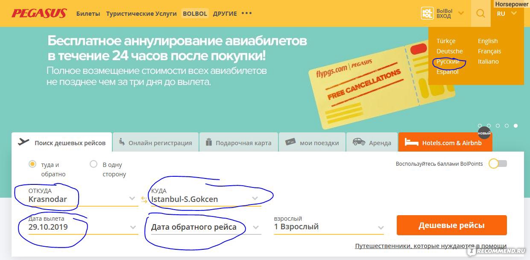Select the fifth banner slide dot
530x260 pixels.
515,126
